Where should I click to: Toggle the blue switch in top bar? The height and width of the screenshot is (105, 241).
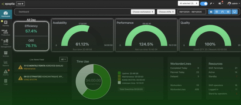click(204, 3)
